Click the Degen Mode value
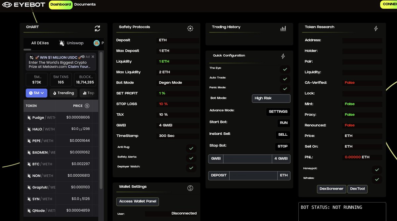397x221 pixels. (178, 83)
